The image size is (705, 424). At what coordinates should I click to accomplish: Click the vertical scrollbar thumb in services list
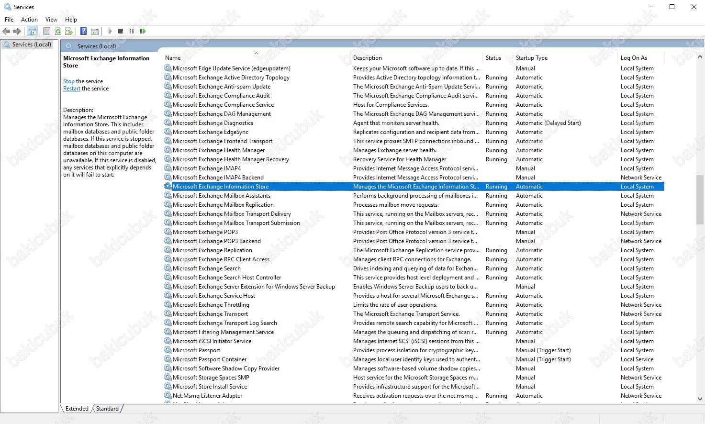[x=700, y=200]
